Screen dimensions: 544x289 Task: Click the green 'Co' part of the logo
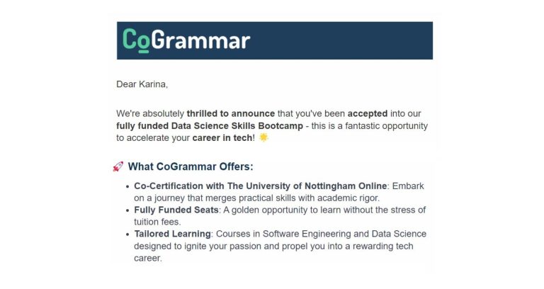pyautogui.click(x=136, y=40)
